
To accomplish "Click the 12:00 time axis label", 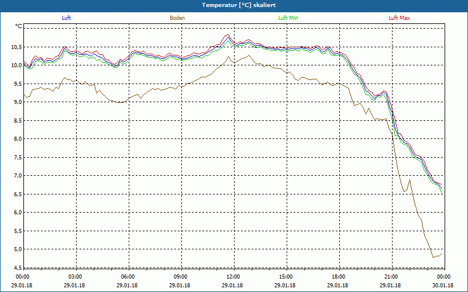I will 233,277.
